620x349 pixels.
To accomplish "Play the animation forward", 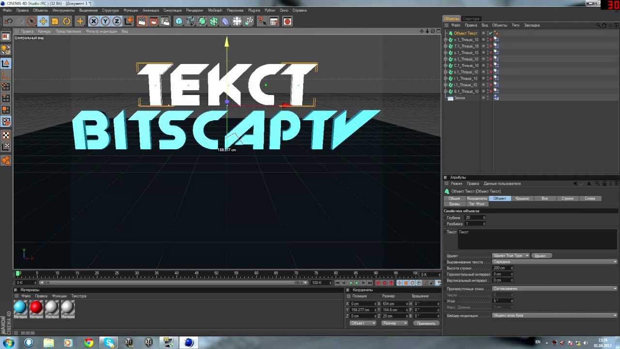I will [357, 283].
